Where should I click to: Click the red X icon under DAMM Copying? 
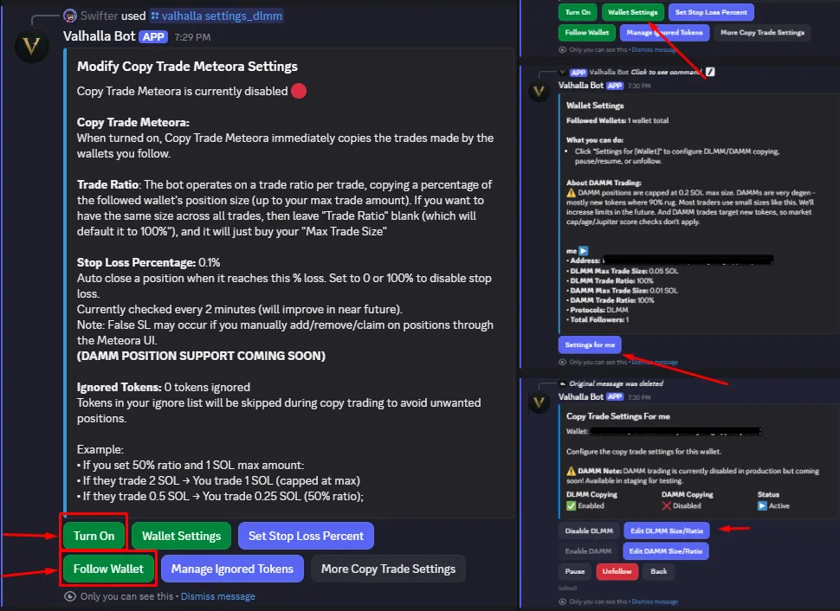pos(667,505)
